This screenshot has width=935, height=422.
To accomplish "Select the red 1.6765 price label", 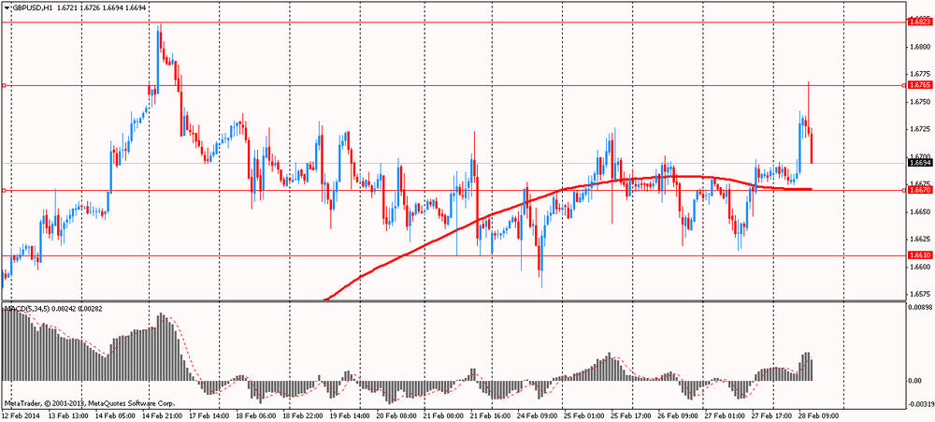I will tap(919, 85).
